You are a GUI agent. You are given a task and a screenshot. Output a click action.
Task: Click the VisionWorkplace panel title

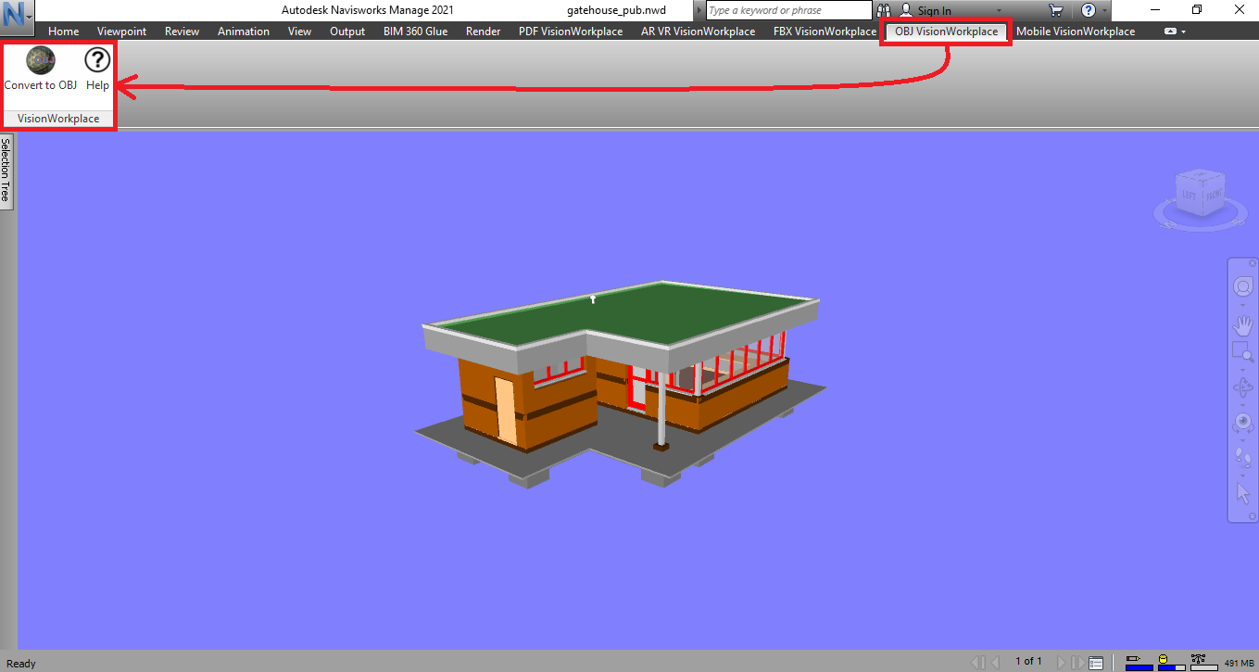58,119
